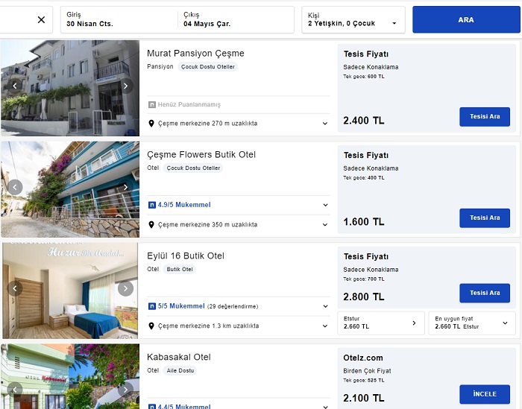Click arrow icon on the Etstur offer box
The height and width of the screenshot is (409, 522).
pyautogui.click(x=414, y=323)
